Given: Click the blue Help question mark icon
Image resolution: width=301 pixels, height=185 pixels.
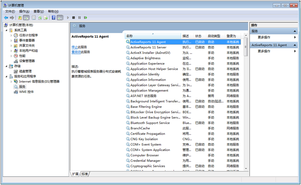Looking at the screenshot, I should pyautogui.click(x=54, y=18).
